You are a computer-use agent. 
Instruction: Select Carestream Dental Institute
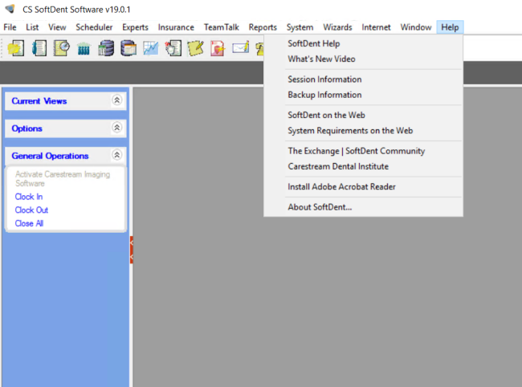click(363, 166)
